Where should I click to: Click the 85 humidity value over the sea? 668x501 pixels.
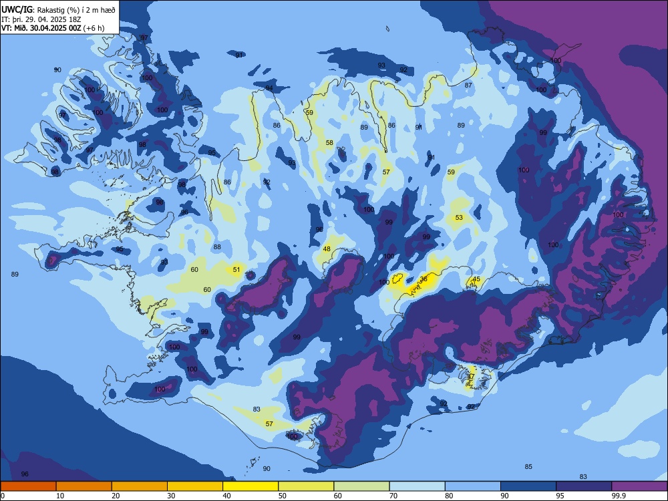pos(528,466)
